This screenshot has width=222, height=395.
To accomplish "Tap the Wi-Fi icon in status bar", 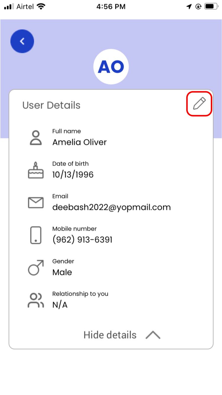I will (x=41, y=7).
